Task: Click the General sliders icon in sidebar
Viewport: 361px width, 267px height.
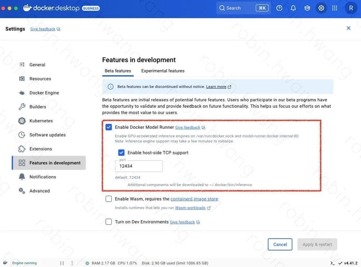Action: tap(22, 65)
